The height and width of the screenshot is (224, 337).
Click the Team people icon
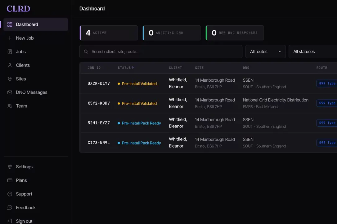click(x=10, y=106)
